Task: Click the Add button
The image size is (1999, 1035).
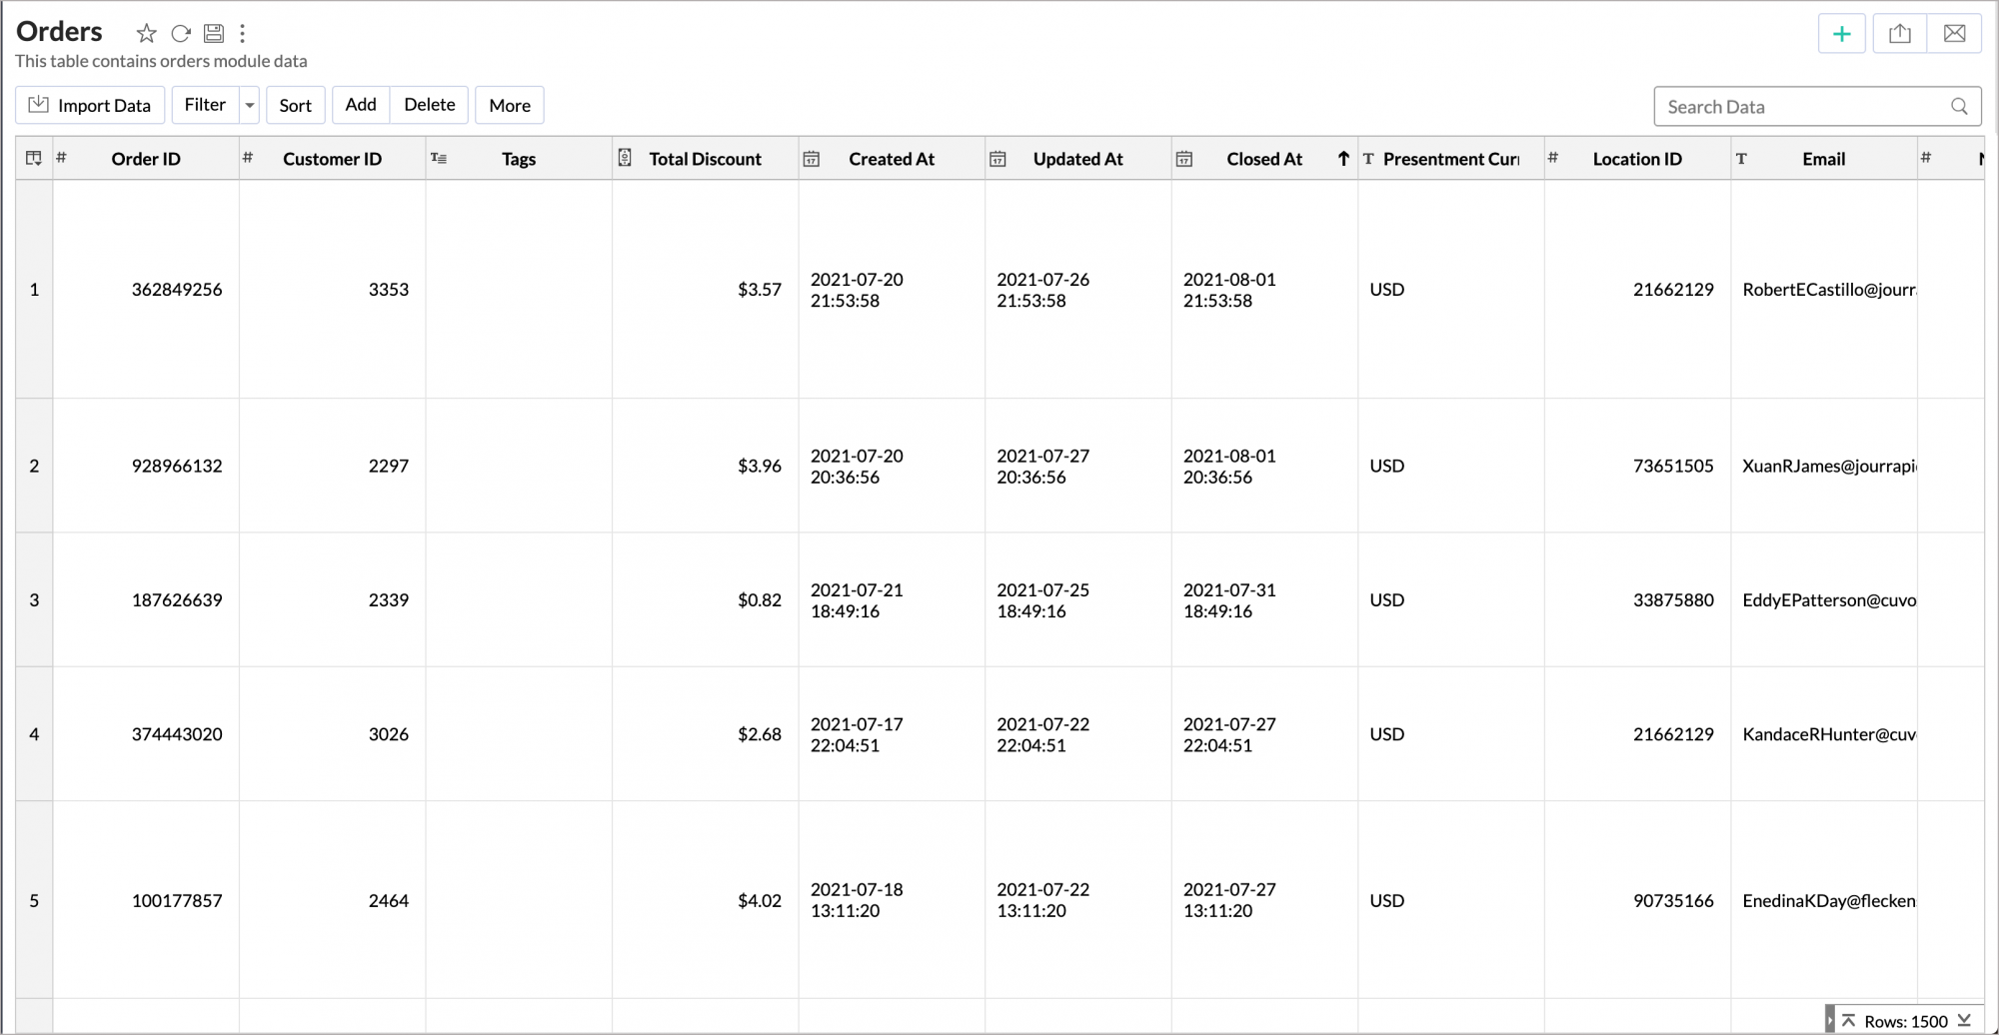Action: pyautogui.click(x=361, y=105)
